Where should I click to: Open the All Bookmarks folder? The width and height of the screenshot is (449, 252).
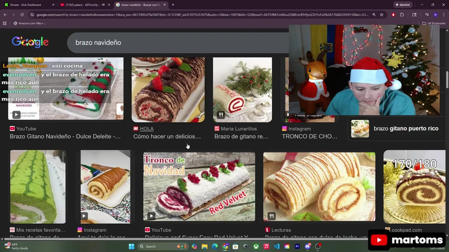[x=434, y=23]
